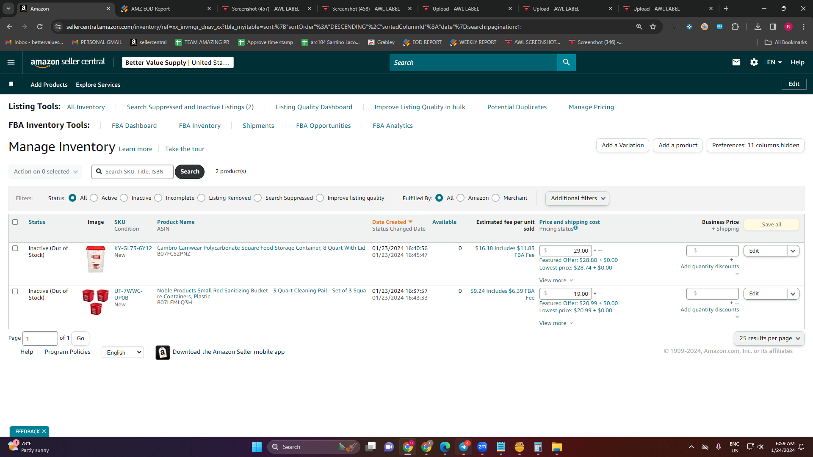Open the EN language selector in the header
813x457 pixels.
pos(774,62)
